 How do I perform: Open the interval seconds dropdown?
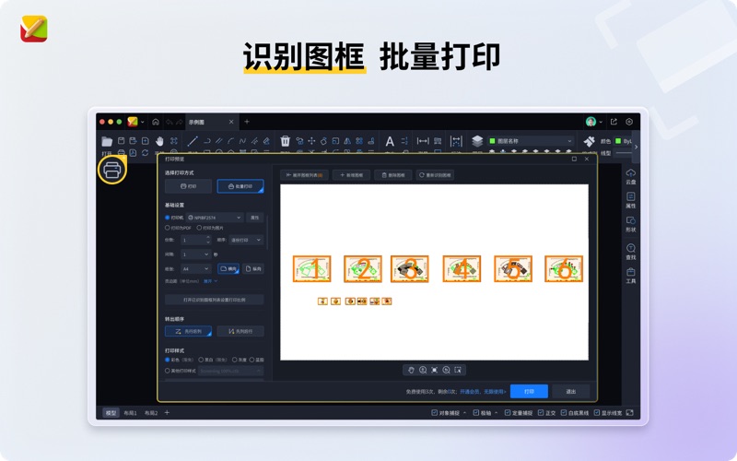(196, 254)
